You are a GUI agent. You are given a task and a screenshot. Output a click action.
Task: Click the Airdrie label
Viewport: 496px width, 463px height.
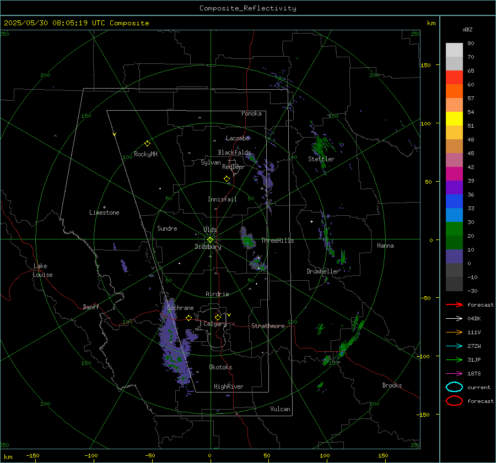217,294
